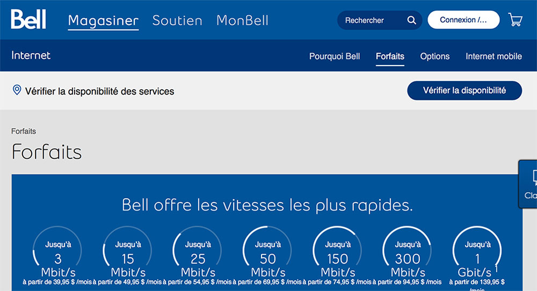Click the location pin icon
The height and width of the screenshot is (291, 537).
coord(17,90)
